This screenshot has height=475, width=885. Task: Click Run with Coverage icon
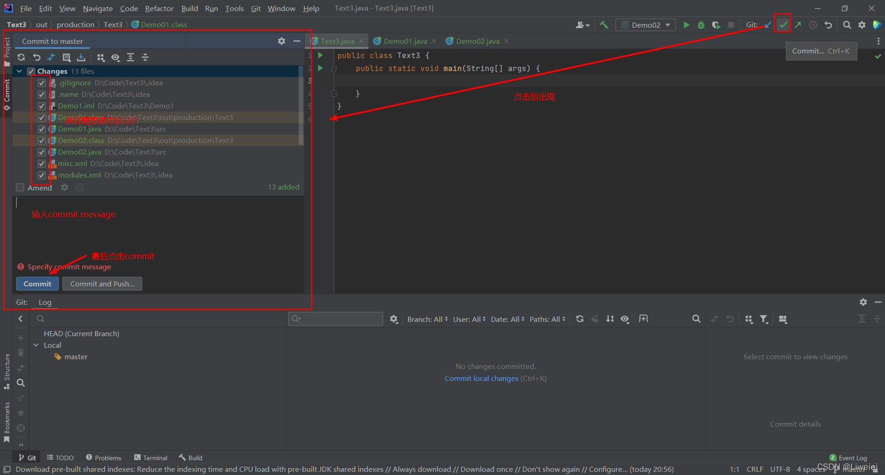716,25
